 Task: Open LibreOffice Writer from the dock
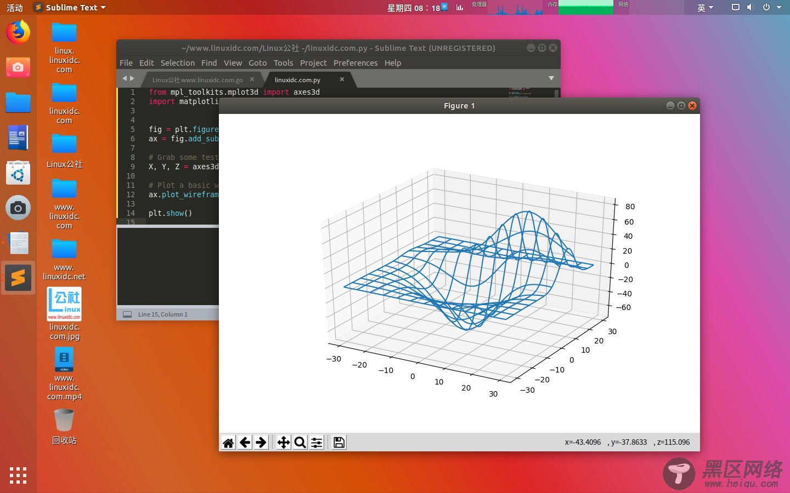pyautogui.click(x=18, y=137)
